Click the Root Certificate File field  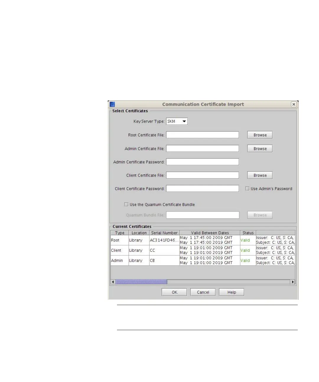(x=203, y=135)
